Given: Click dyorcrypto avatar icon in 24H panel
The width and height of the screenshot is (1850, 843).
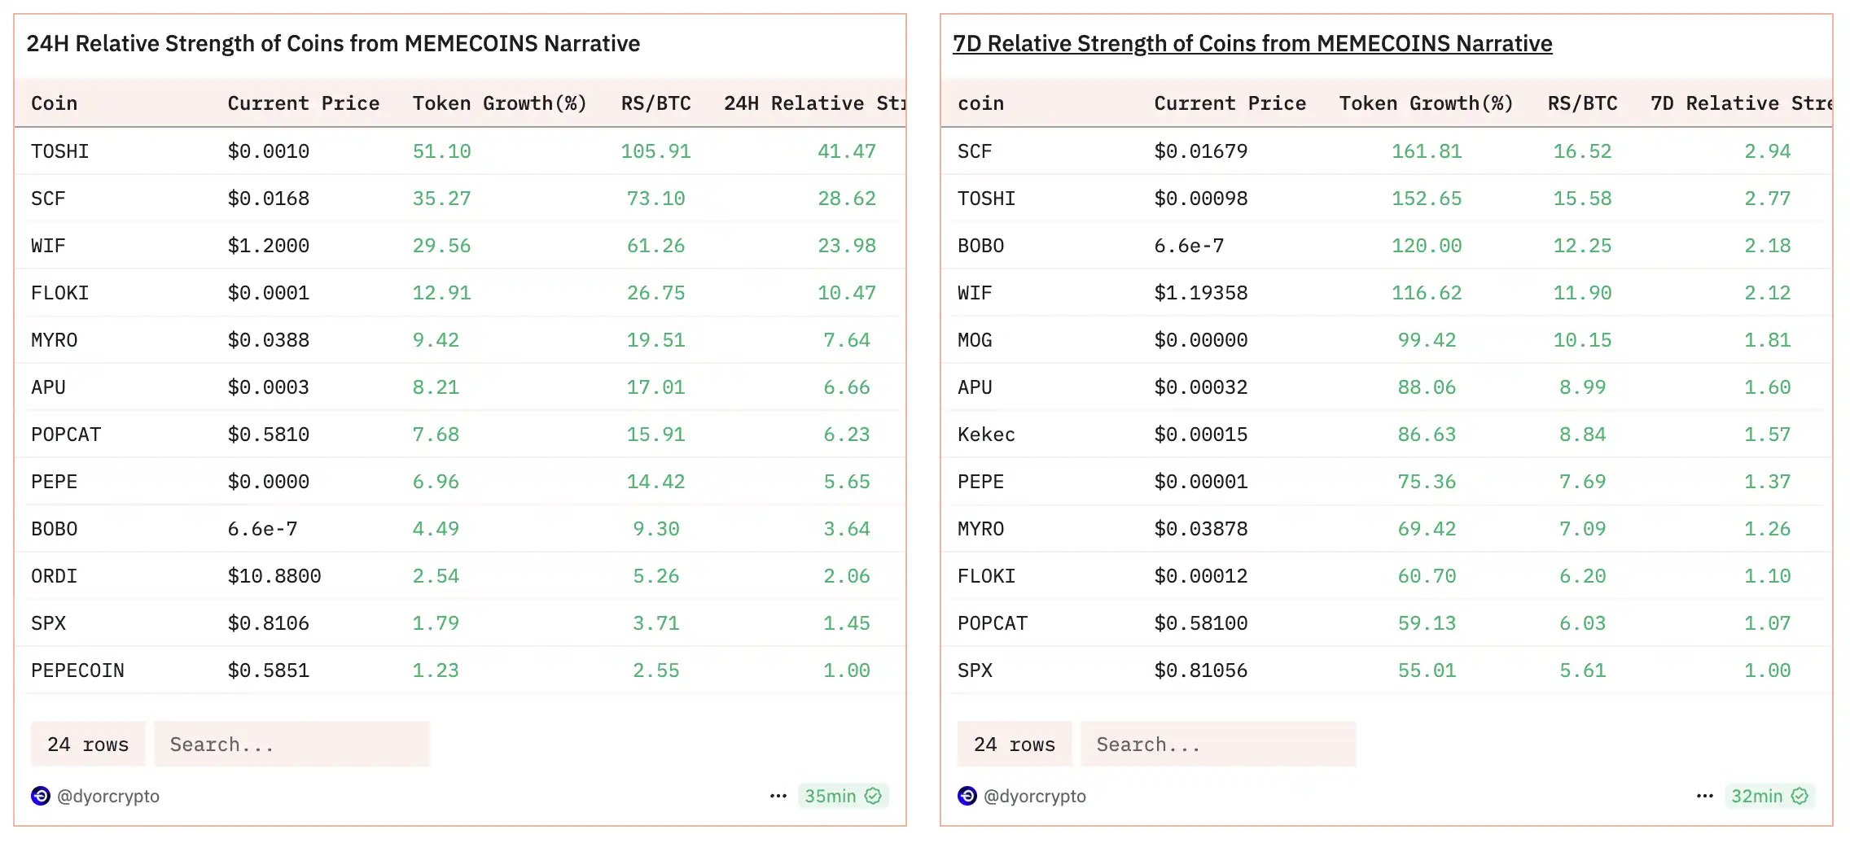Looking at the screenshot, I should [x=41, y=796].
